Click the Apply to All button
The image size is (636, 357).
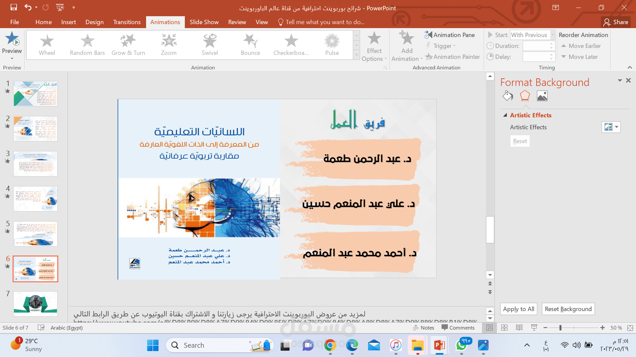tap(518, 309)
